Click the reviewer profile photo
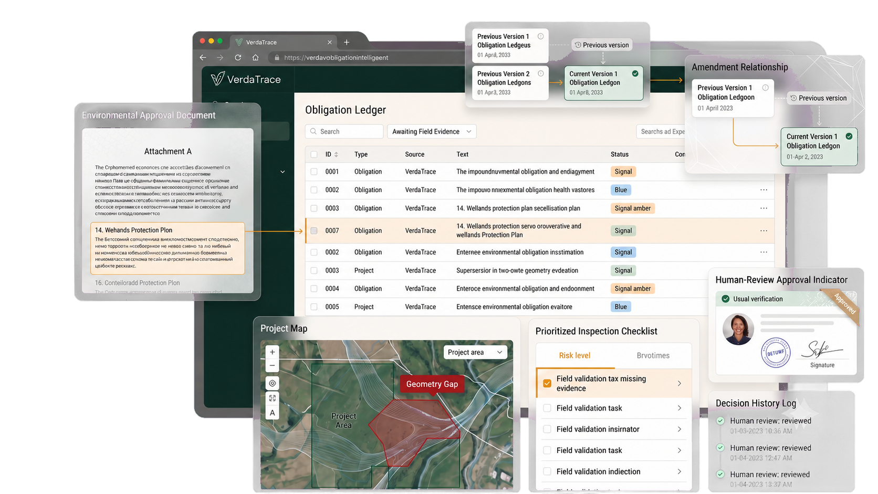The height and width of the screenshot is (494, 878). 738,329
